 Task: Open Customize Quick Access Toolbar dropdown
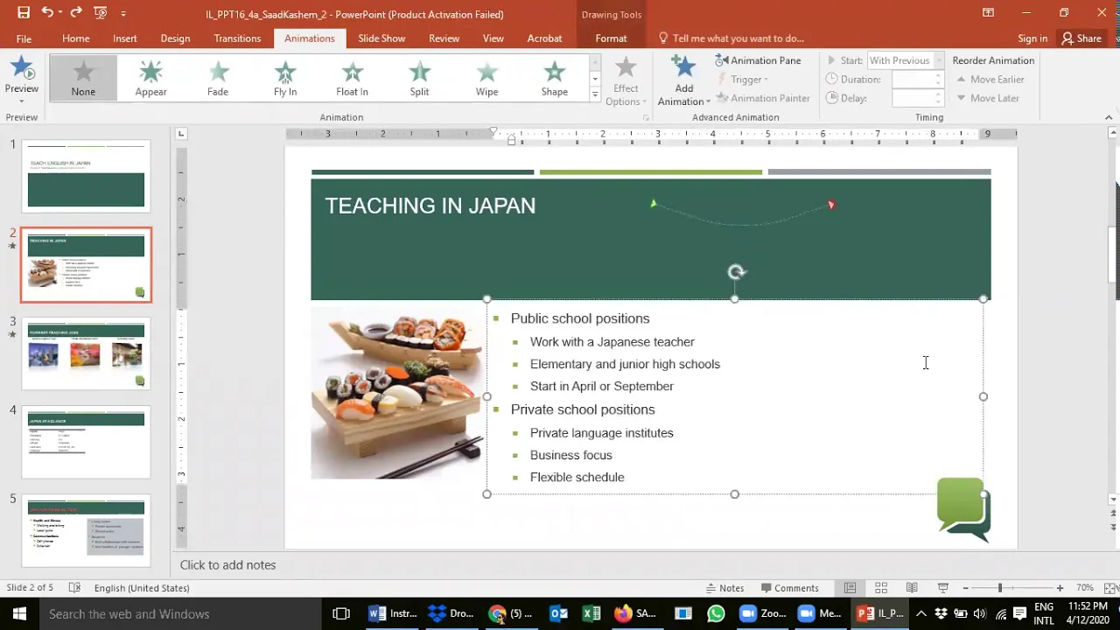123,14
